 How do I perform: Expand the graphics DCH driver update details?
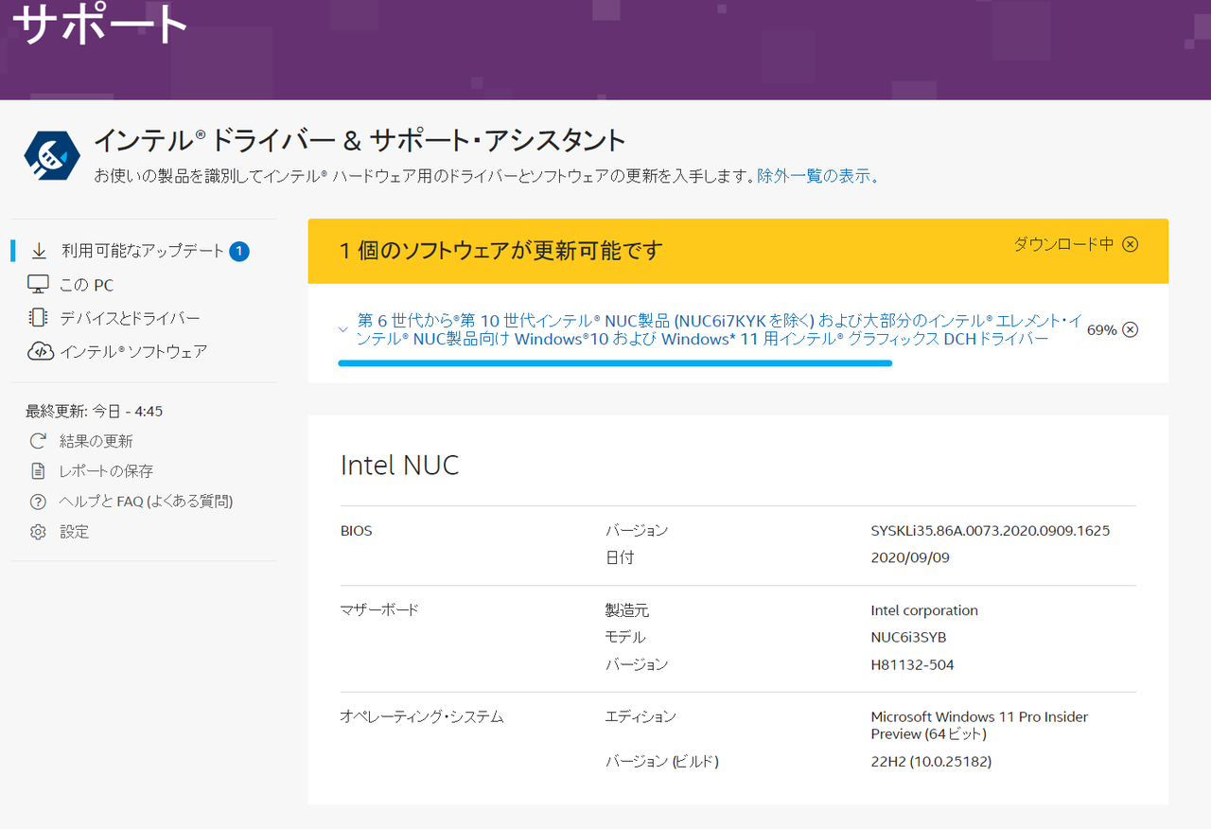[x=343, y=329]
